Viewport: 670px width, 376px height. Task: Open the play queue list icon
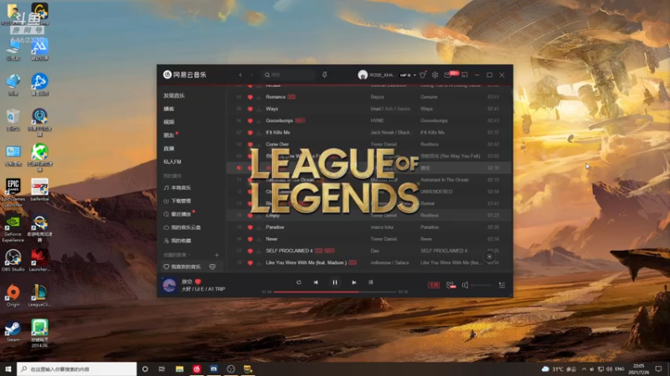[x=502, y=285]
